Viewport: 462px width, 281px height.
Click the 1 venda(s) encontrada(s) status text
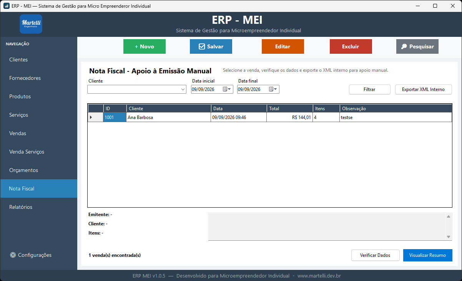(115, 255)
